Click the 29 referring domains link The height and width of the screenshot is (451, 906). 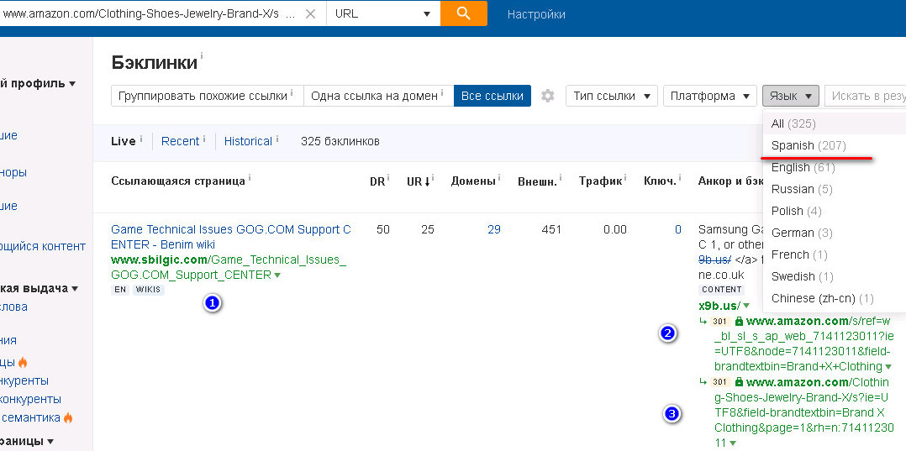493,230
